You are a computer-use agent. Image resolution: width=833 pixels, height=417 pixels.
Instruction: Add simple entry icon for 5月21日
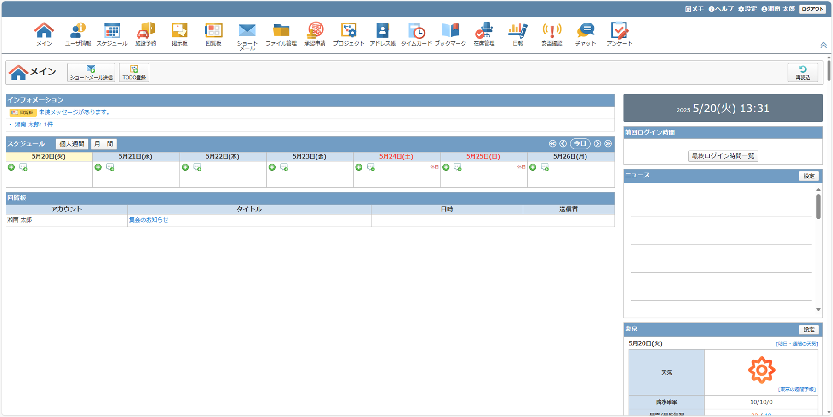pos(110,167)
